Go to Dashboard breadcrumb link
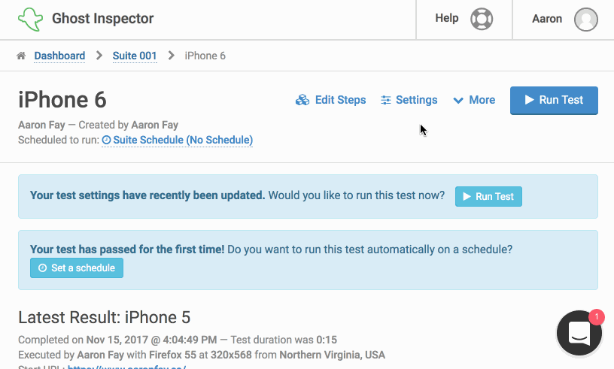This screenshot has width=614, height=369. click(x=59, y=56)
